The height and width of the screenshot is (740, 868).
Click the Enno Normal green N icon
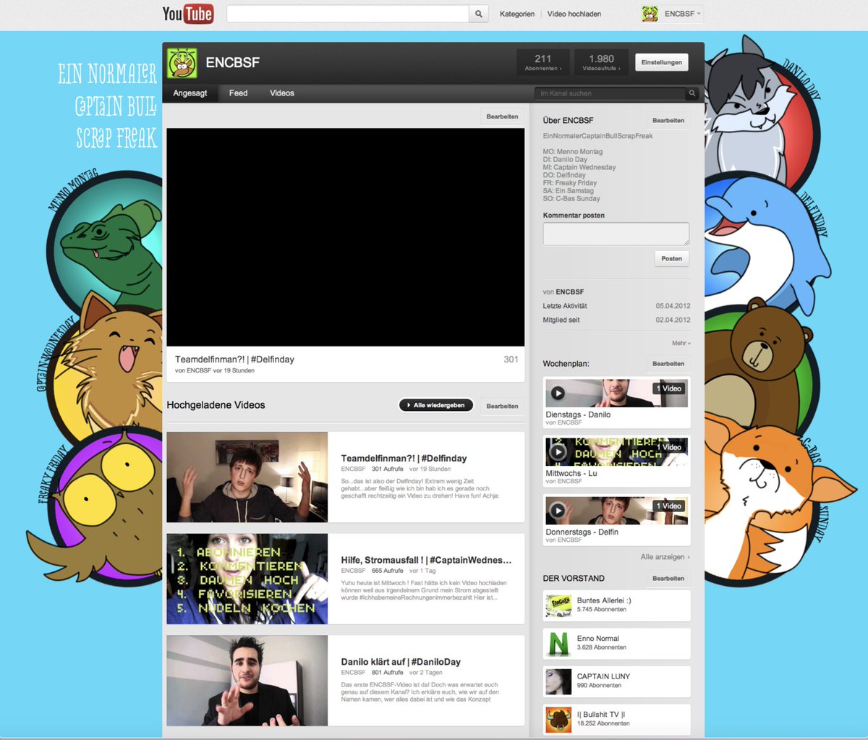pyautogui.click(x=558, y=644)
